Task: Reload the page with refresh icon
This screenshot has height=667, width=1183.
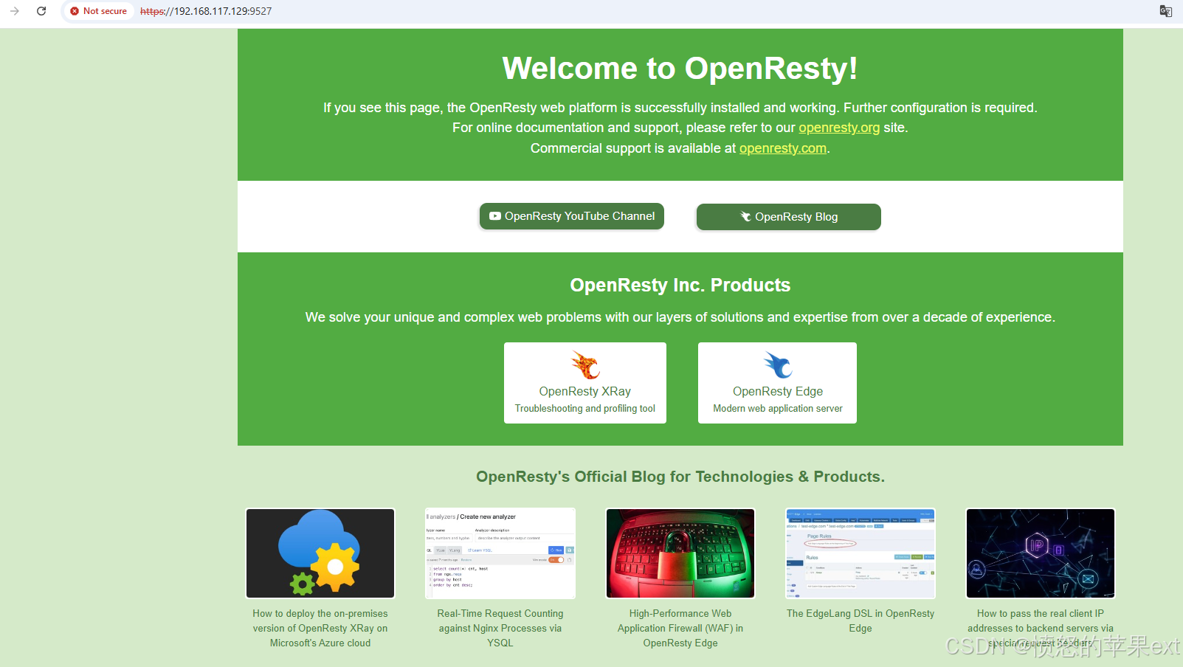Action: coord(41,11)
